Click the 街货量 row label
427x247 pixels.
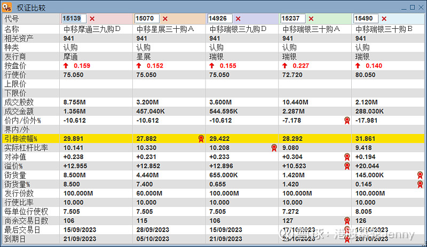click(15, 175)
